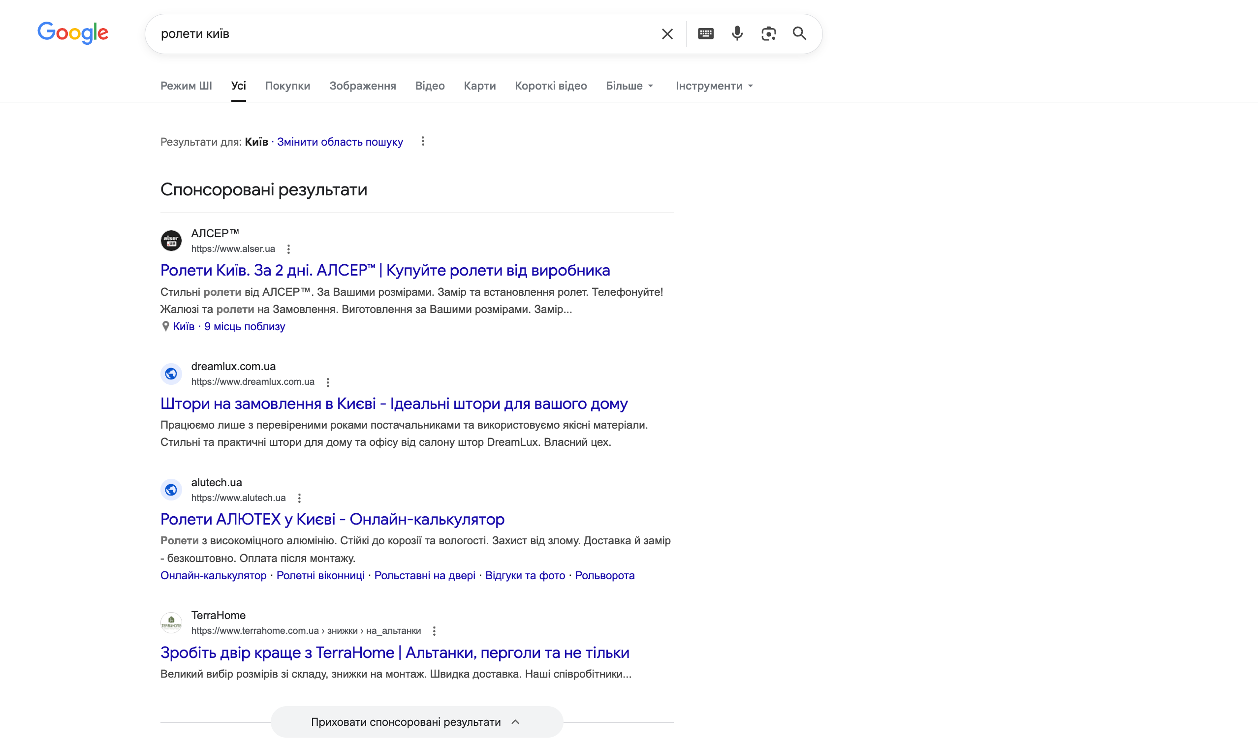Screen dimensions: 1258x748
Task: Open three-dot menu next to alser.ua URL
Action: coord(288,249)
